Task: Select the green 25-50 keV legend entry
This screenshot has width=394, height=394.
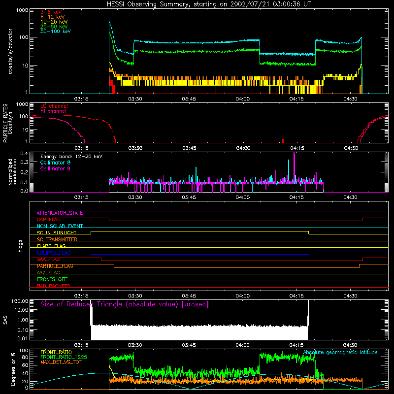Action: (x=54, y=27)
